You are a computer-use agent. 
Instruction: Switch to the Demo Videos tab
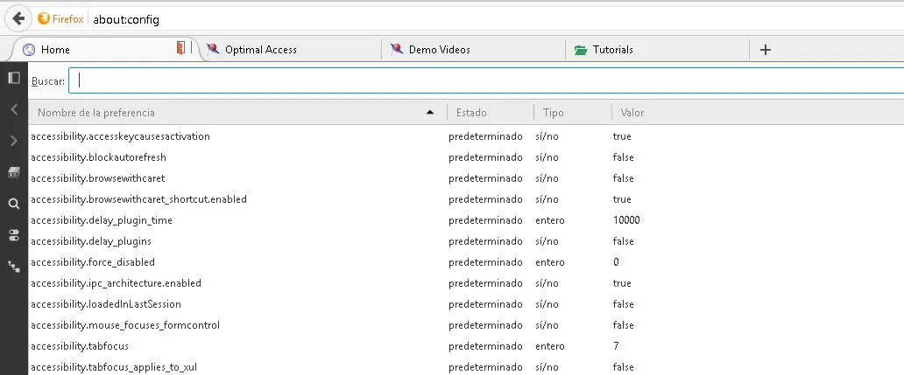pyautogui.click(x=439, y=50)
